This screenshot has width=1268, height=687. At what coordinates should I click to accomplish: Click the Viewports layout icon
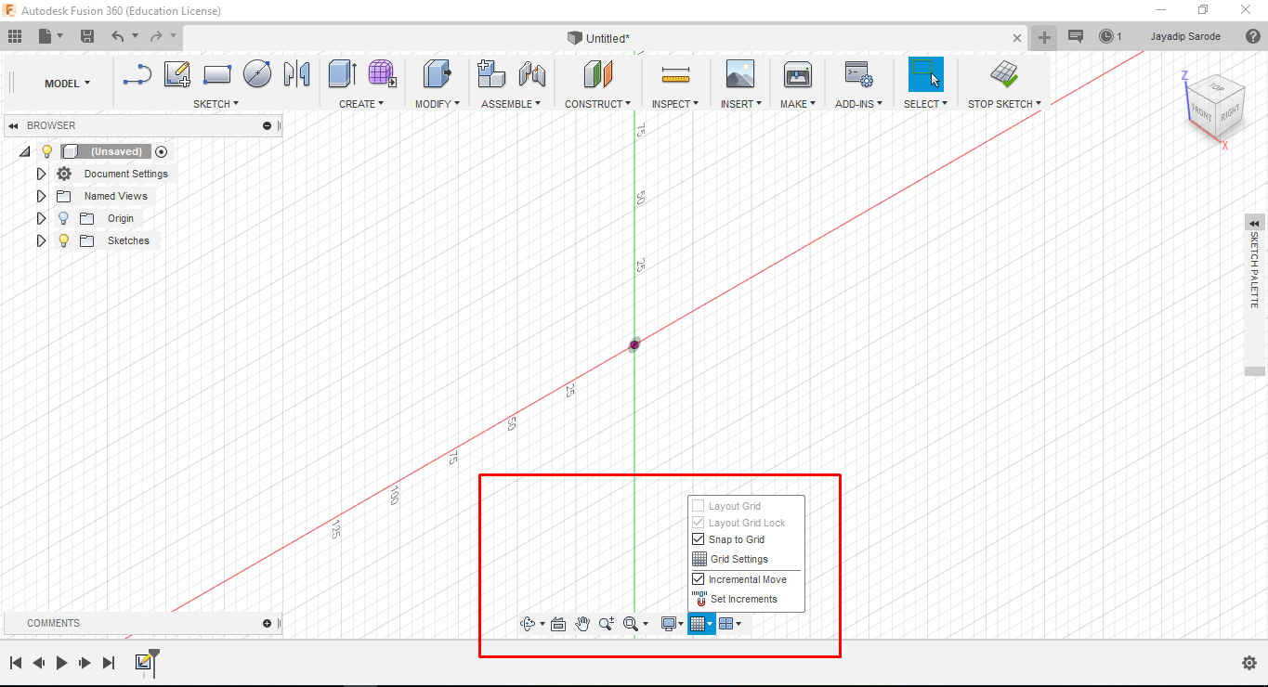coord(726,624)
